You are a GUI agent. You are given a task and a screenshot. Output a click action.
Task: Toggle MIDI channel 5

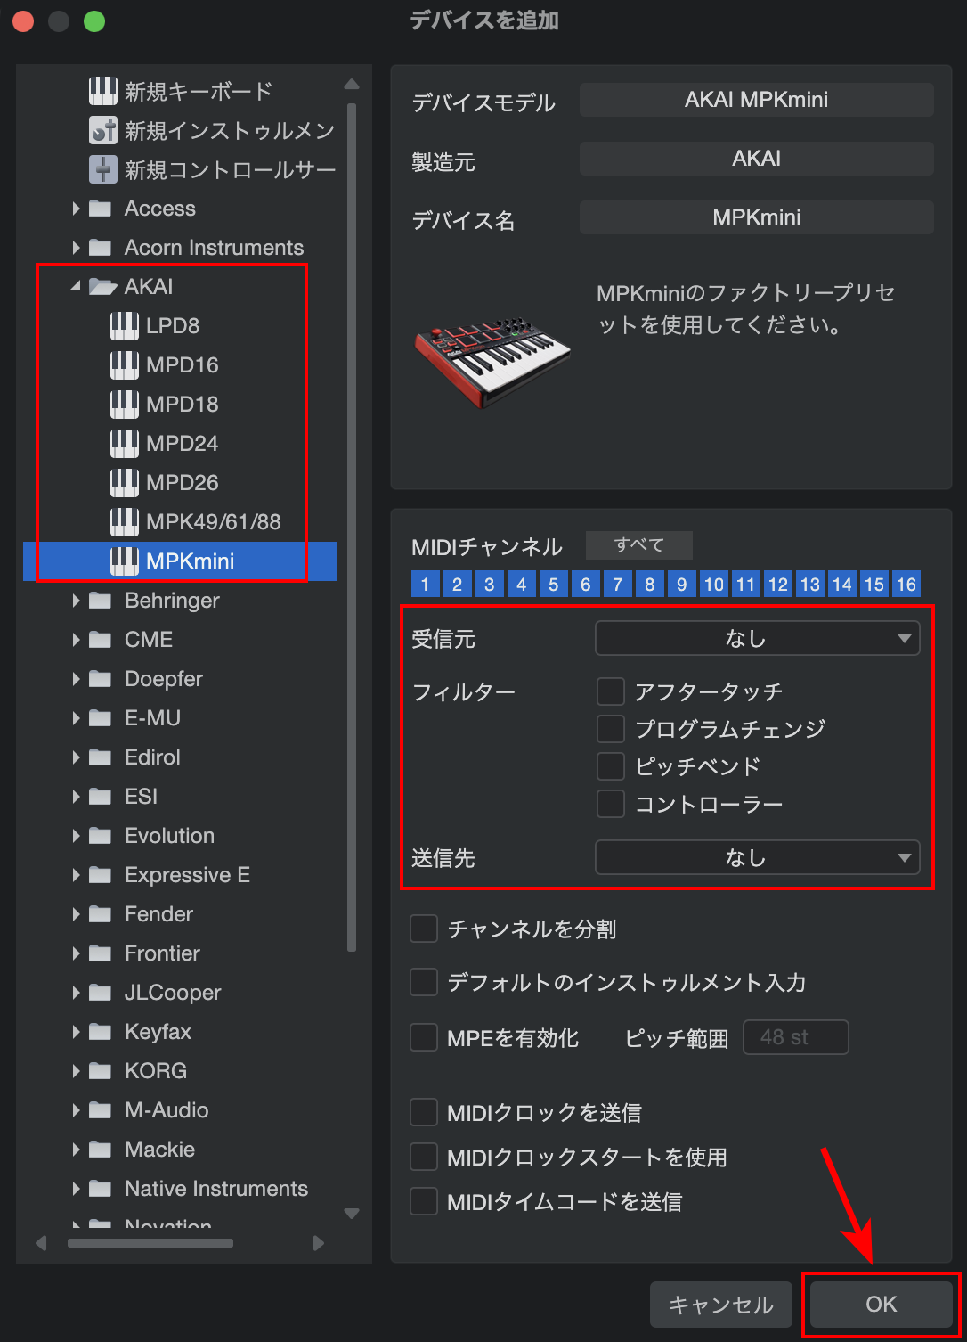tap(553, 584)
